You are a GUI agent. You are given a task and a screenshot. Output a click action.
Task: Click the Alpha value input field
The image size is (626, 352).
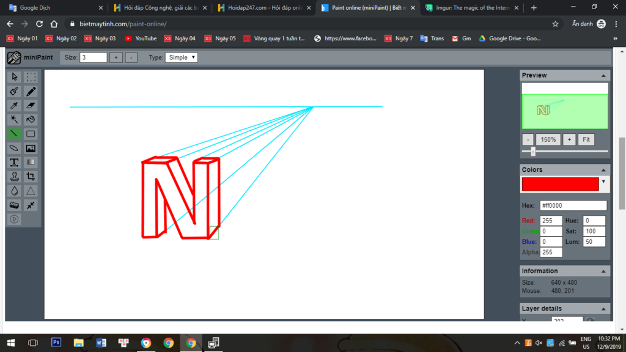point(551,252)
